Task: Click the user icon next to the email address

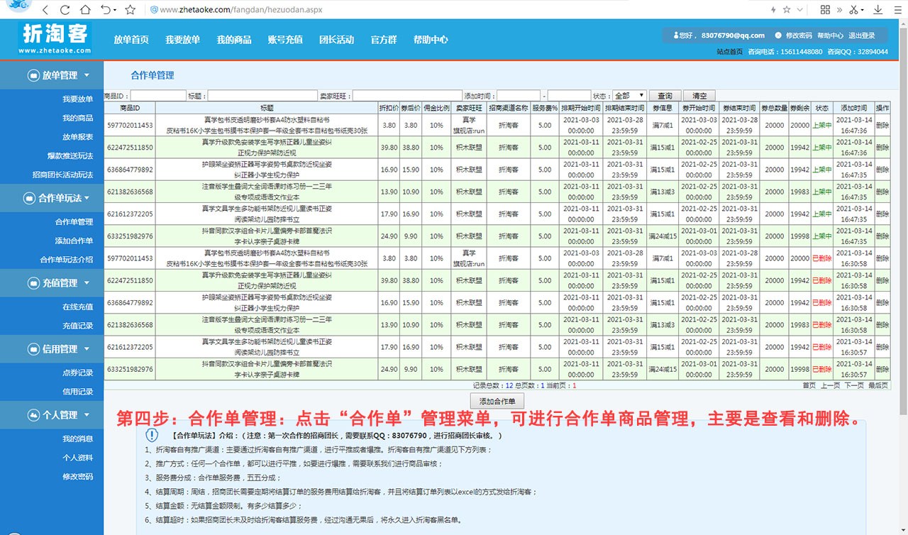Action: tap(677, 35)
